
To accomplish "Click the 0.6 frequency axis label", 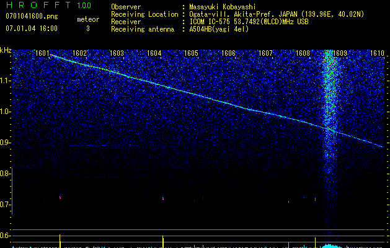I will [x=5, y=236].
